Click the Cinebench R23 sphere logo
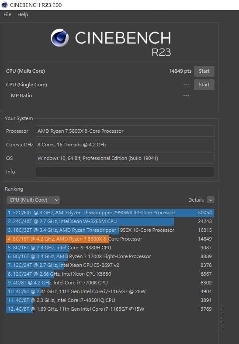 60,38
